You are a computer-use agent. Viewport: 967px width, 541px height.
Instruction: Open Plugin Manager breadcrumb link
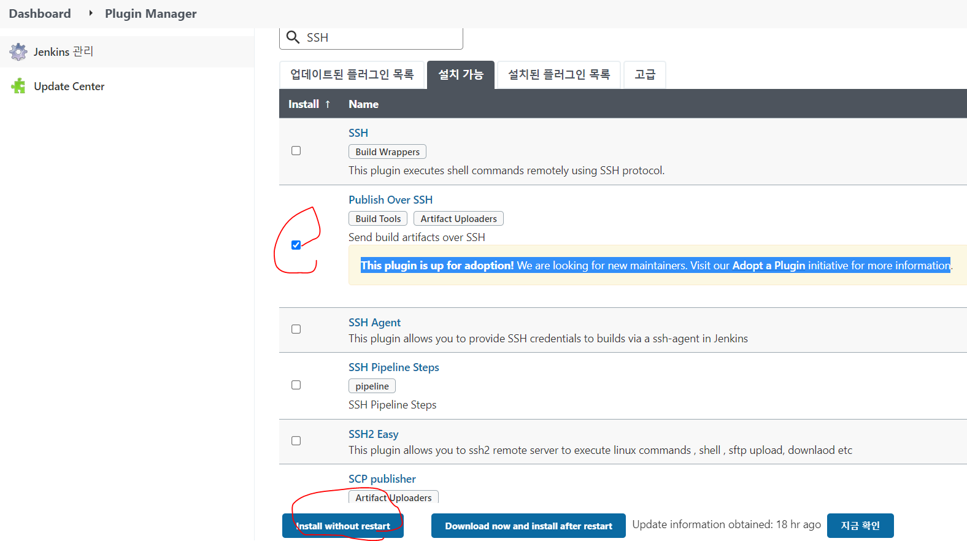[151, 13]
